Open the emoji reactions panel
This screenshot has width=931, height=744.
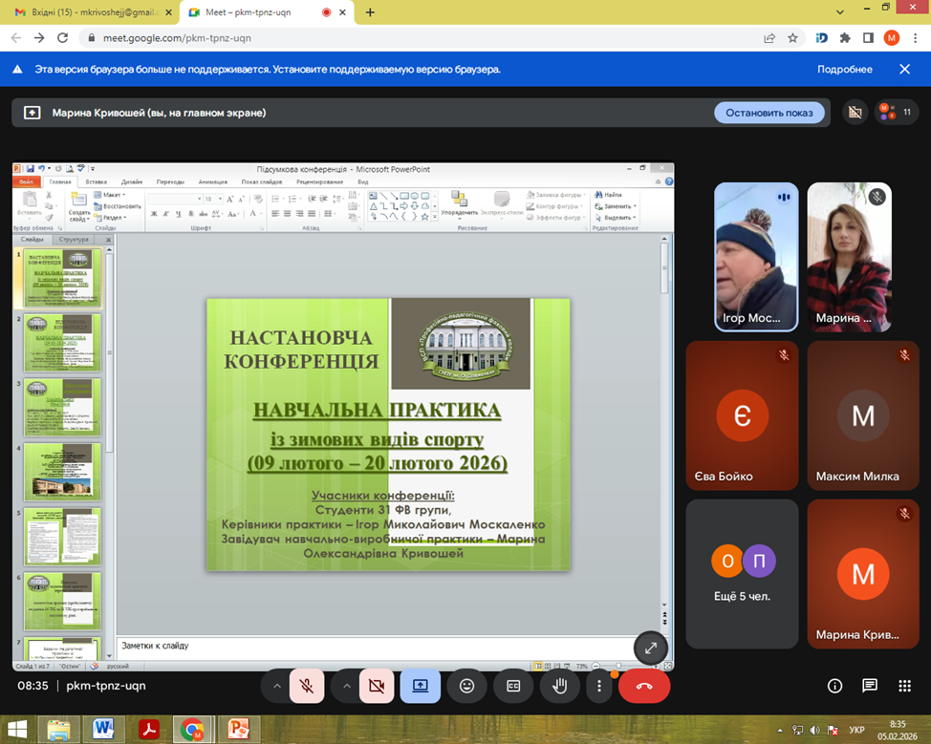tap(466, 686)
